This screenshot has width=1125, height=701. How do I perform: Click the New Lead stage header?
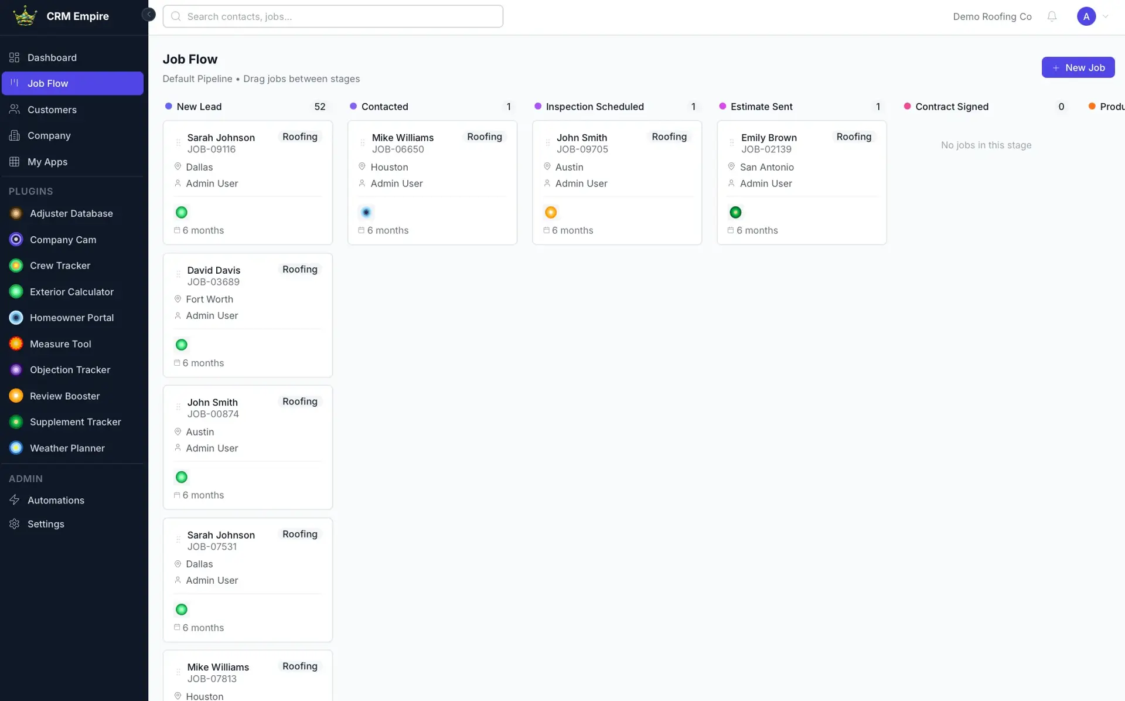199,107
